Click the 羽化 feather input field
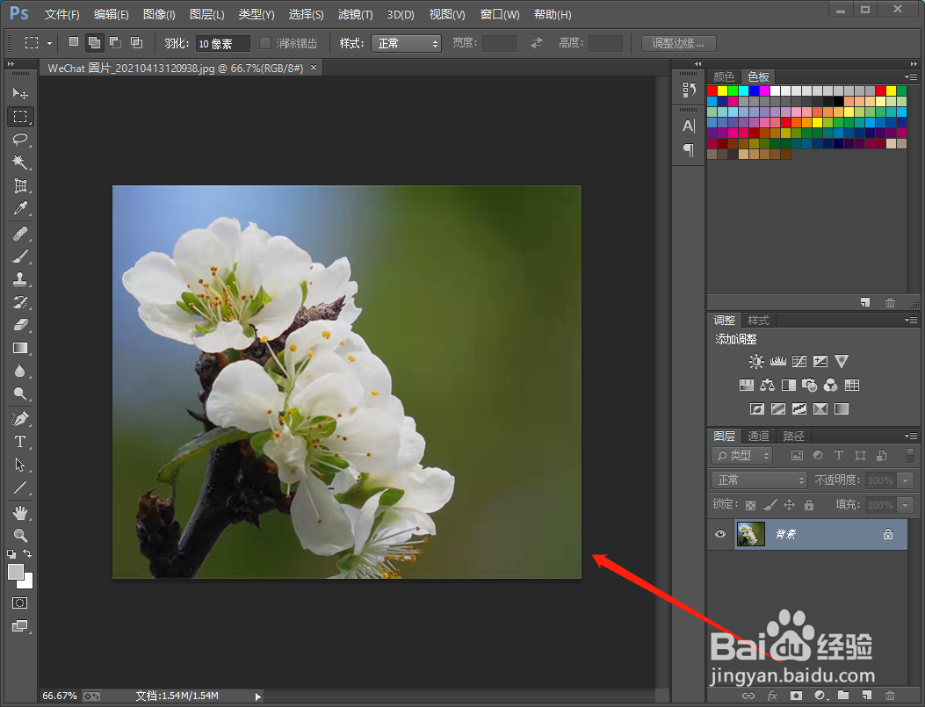 (223, 44)
